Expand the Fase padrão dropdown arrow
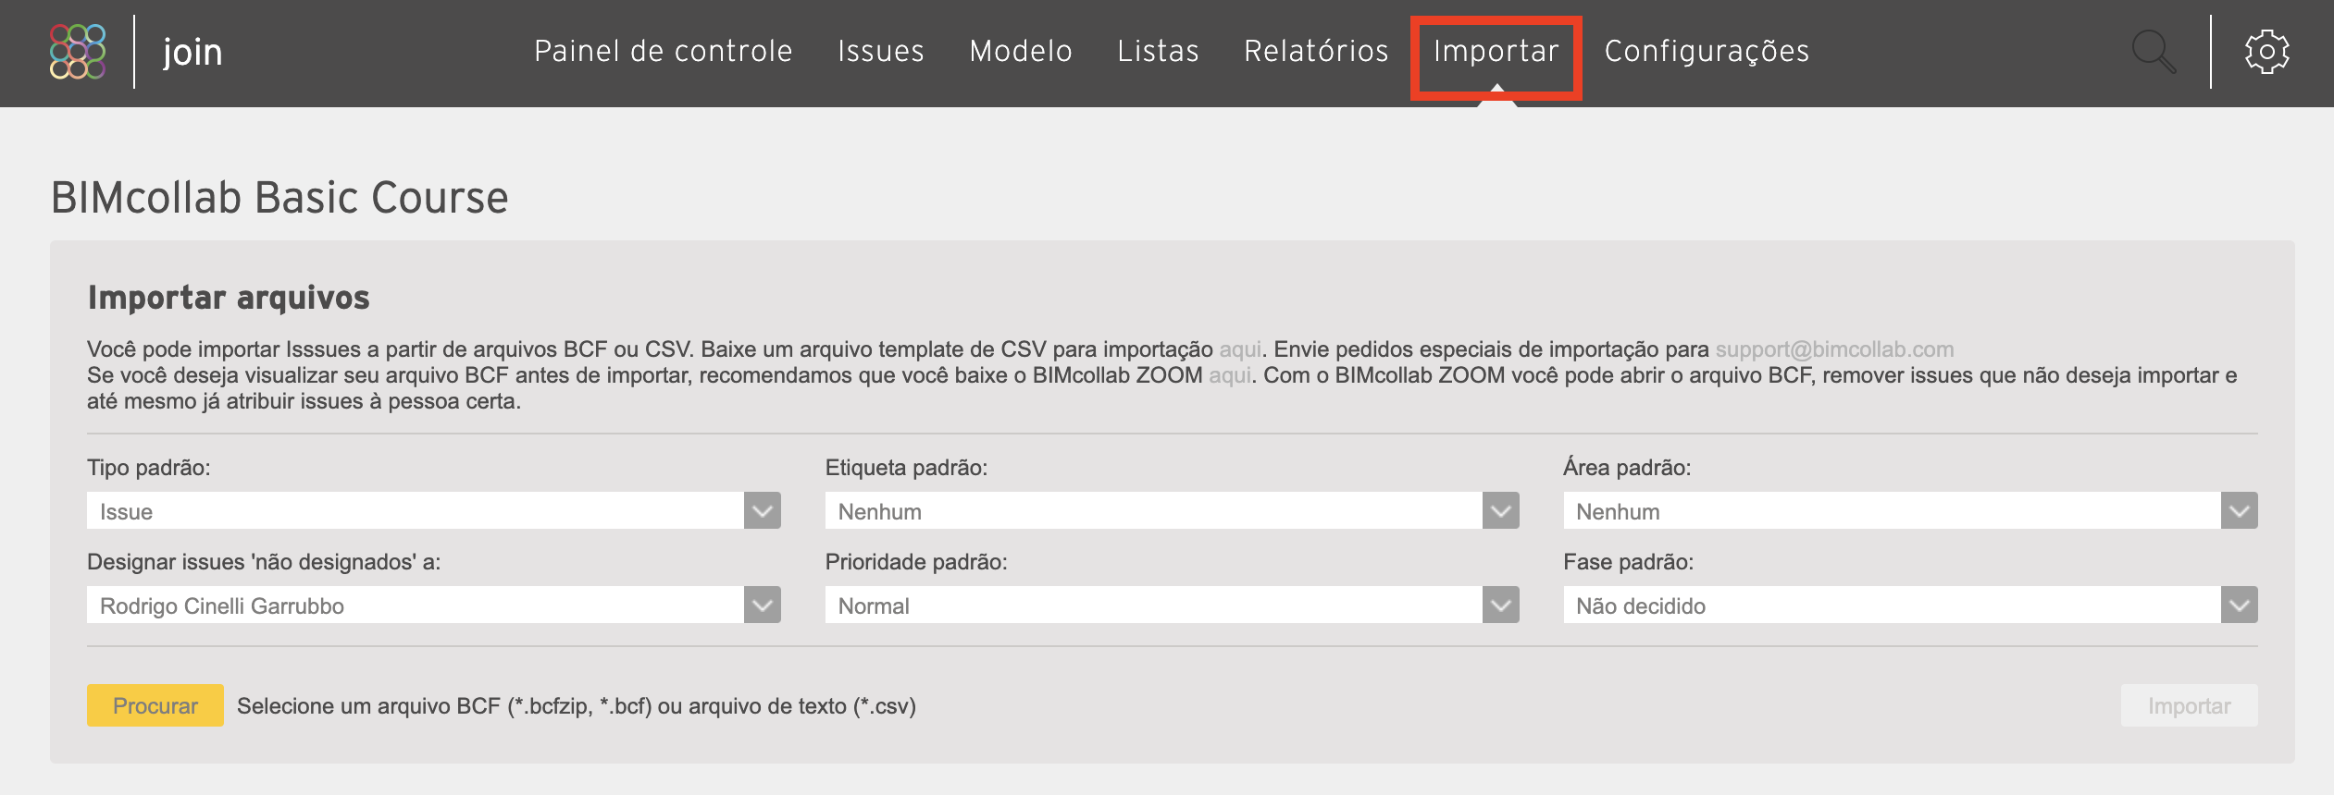 point(2239,605)
